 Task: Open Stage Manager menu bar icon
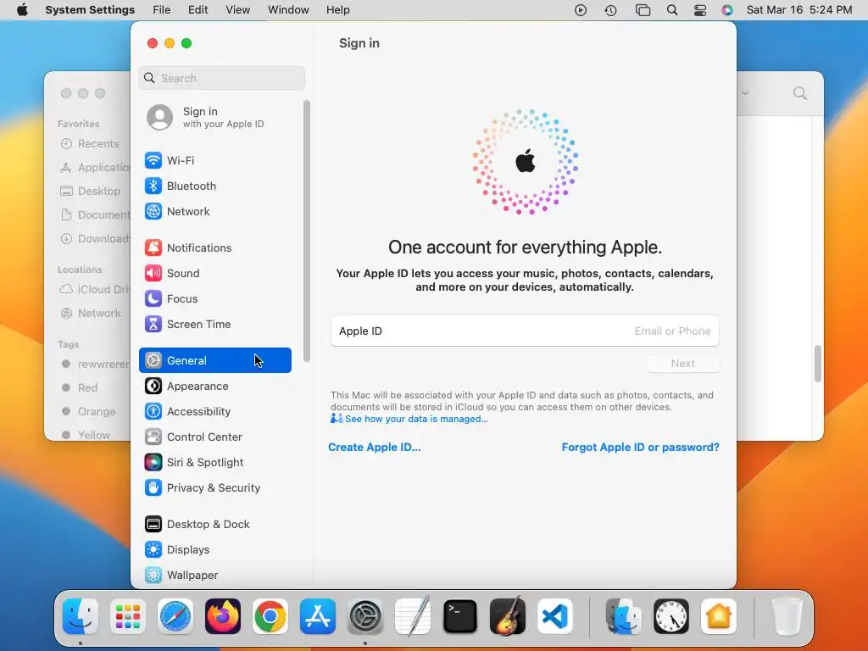pos(643,9)
